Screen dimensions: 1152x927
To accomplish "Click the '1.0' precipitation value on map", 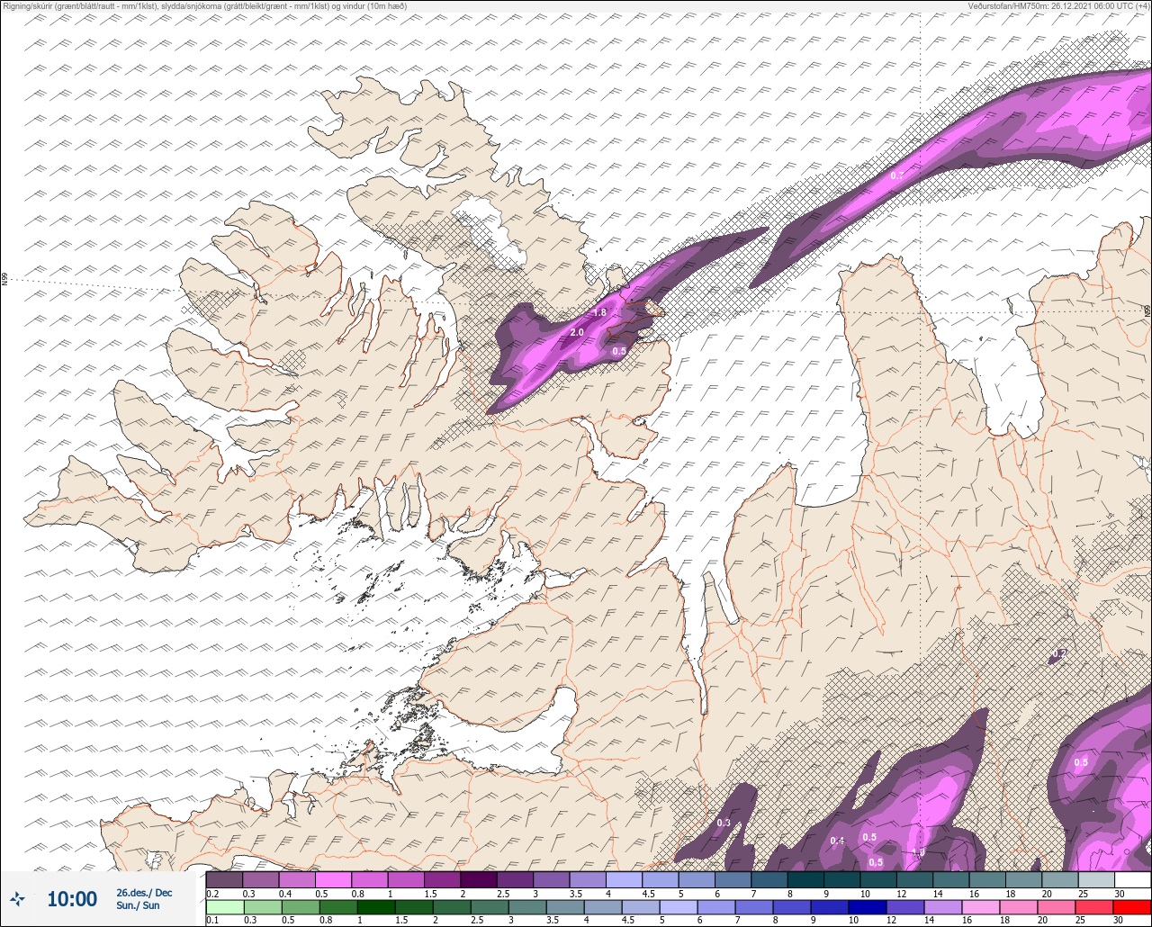I will pyautogui.click(x=918, y=852).
